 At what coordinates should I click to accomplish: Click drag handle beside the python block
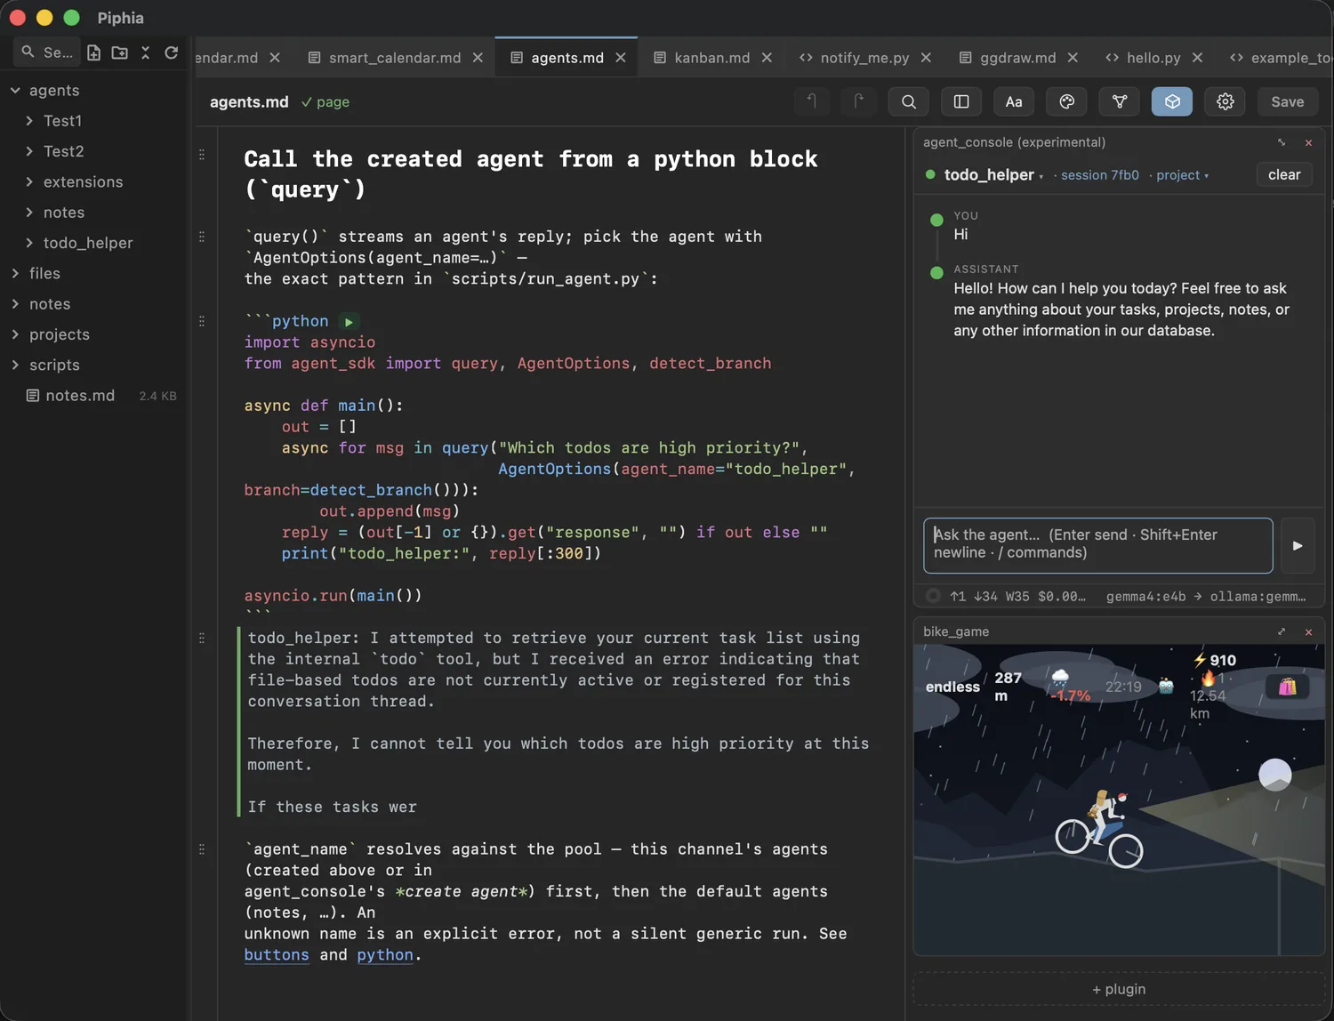tap(202, 321)
